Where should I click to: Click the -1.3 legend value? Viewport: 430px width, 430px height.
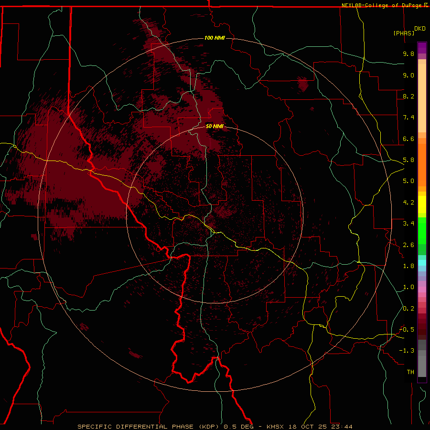[407, 351]
